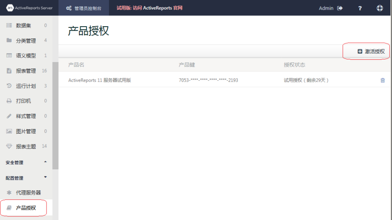Open the 管理员控制台 tab

pyautogui.click(x=84, y=8)
